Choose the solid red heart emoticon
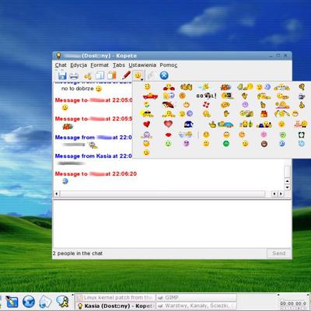 [146, 124]
